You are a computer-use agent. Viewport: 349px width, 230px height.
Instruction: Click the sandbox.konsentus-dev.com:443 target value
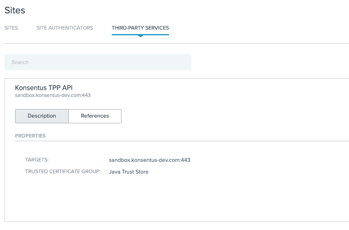point(150,160)
